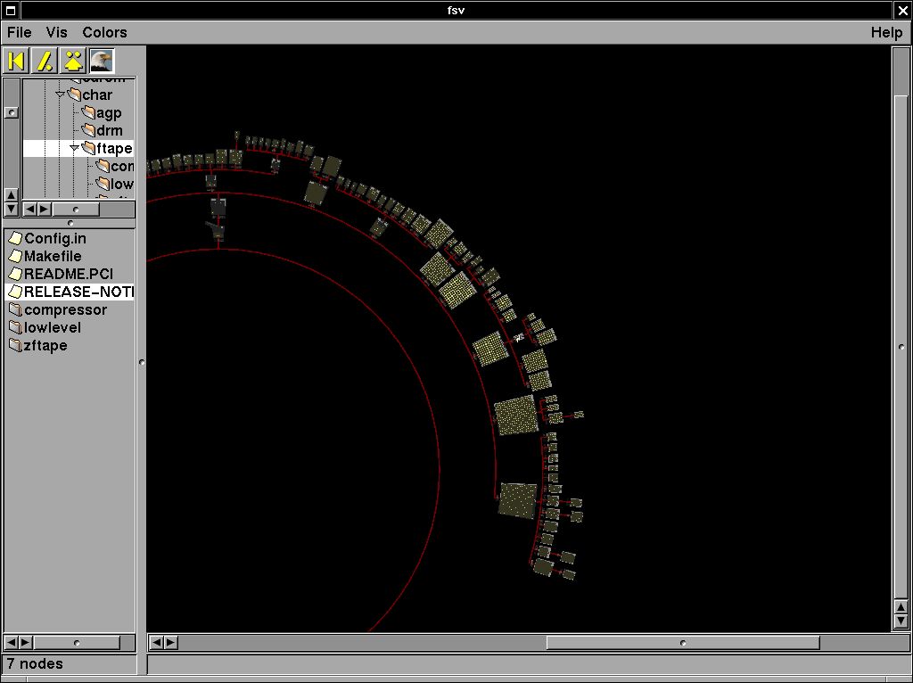Select the drm folder in tree
913x683 pixels.
[109, 131]
